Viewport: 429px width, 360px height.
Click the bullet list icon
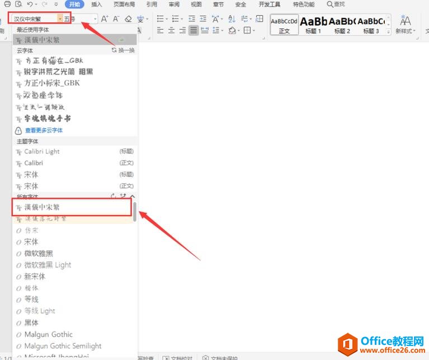(161, 18)
